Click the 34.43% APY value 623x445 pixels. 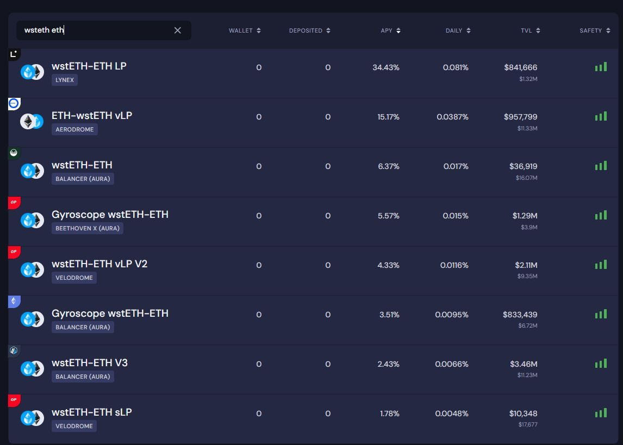[x=386, y=67]
